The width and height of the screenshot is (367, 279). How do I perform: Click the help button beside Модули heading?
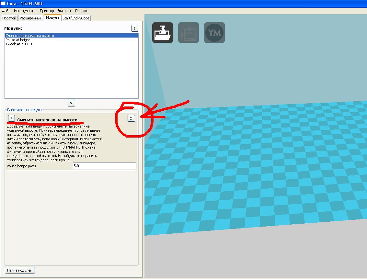pyautogui.click(x=135, y=28)
